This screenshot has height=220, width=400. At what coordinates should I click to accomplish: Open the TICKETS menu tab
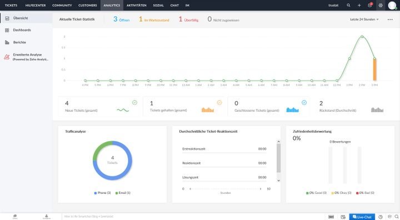[x=11, y=6]
